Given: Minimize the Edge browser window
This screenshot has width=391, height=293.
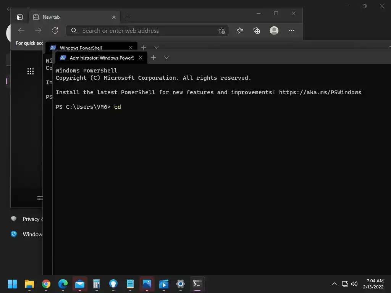Looking at the screenshot, I should tap(259, 13).
